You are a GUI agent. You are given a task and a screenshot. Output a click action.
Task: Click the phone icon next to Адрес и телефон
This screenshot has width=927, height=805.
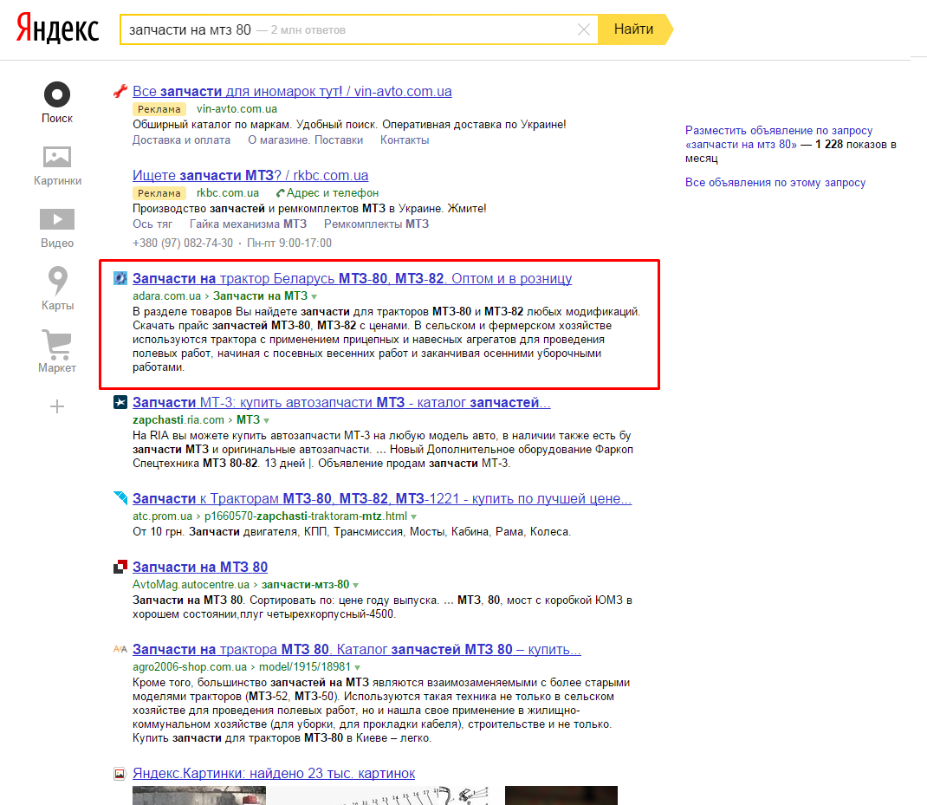(281, 193)
